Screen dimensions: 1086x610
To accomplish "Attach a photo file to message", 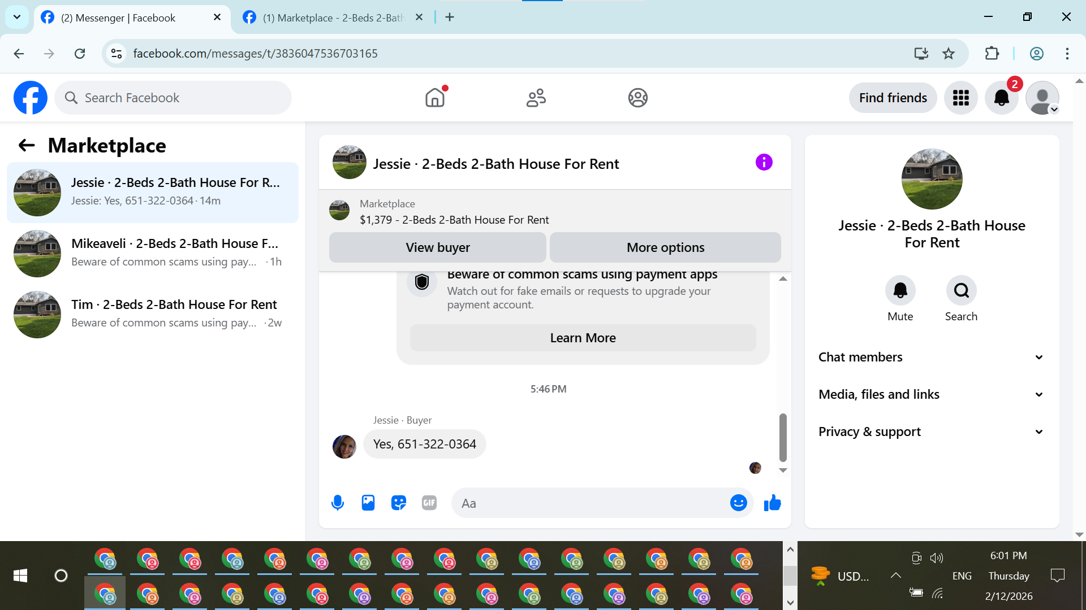I will [x=368, y=503].
